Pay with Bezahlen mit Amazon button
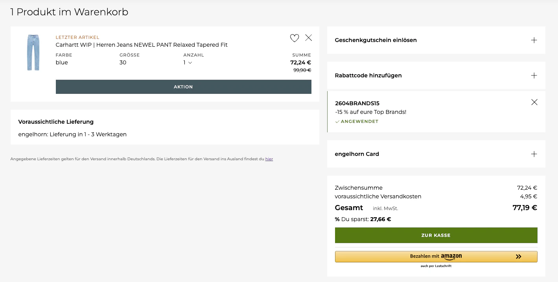The height and width of the screenshot is (282, 558). 436,256
